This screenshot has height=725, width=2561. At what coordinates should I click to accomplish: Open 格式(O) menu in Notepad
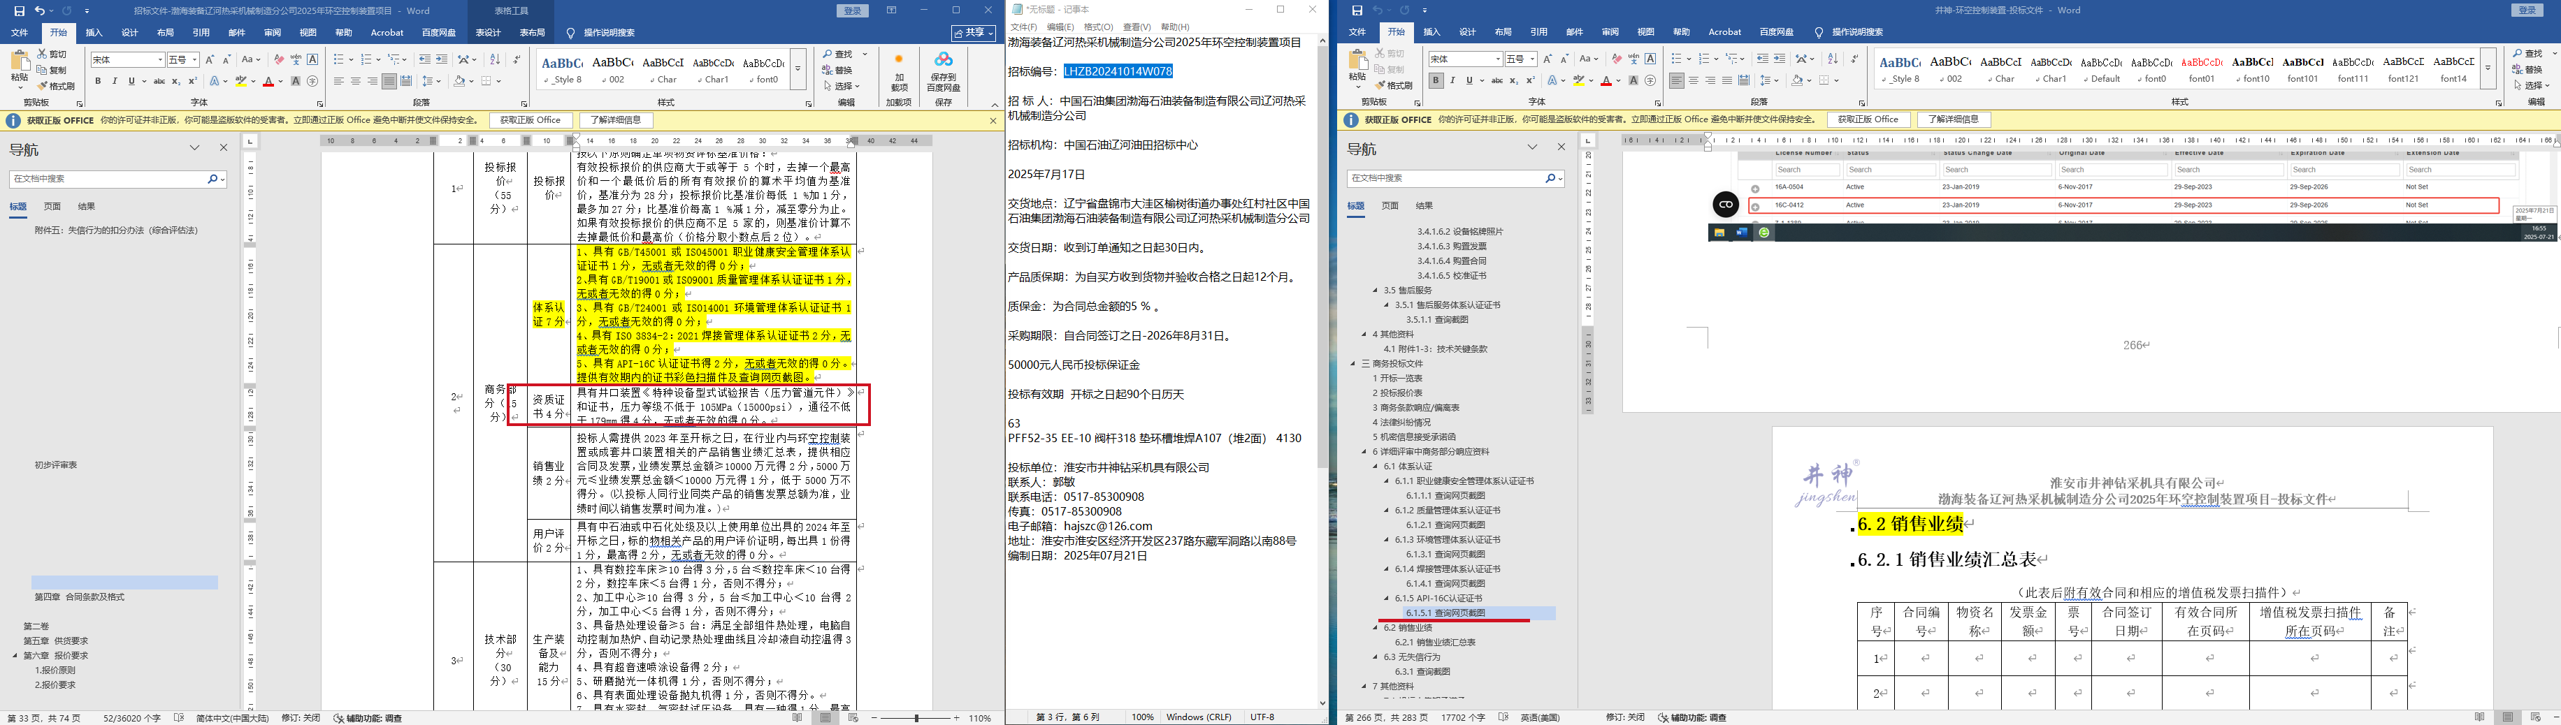coord(1097,27)
